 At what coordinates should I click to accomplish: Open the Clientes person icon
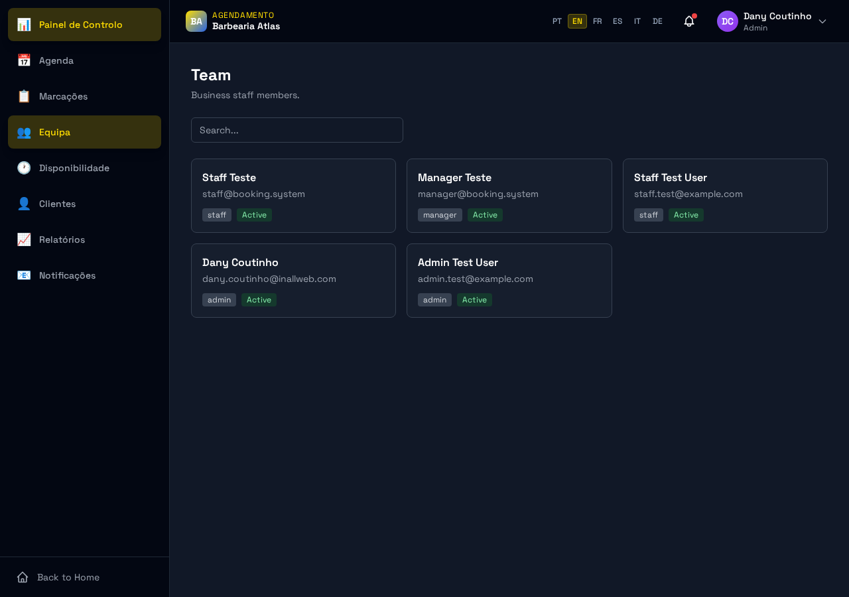click(24, 204)
